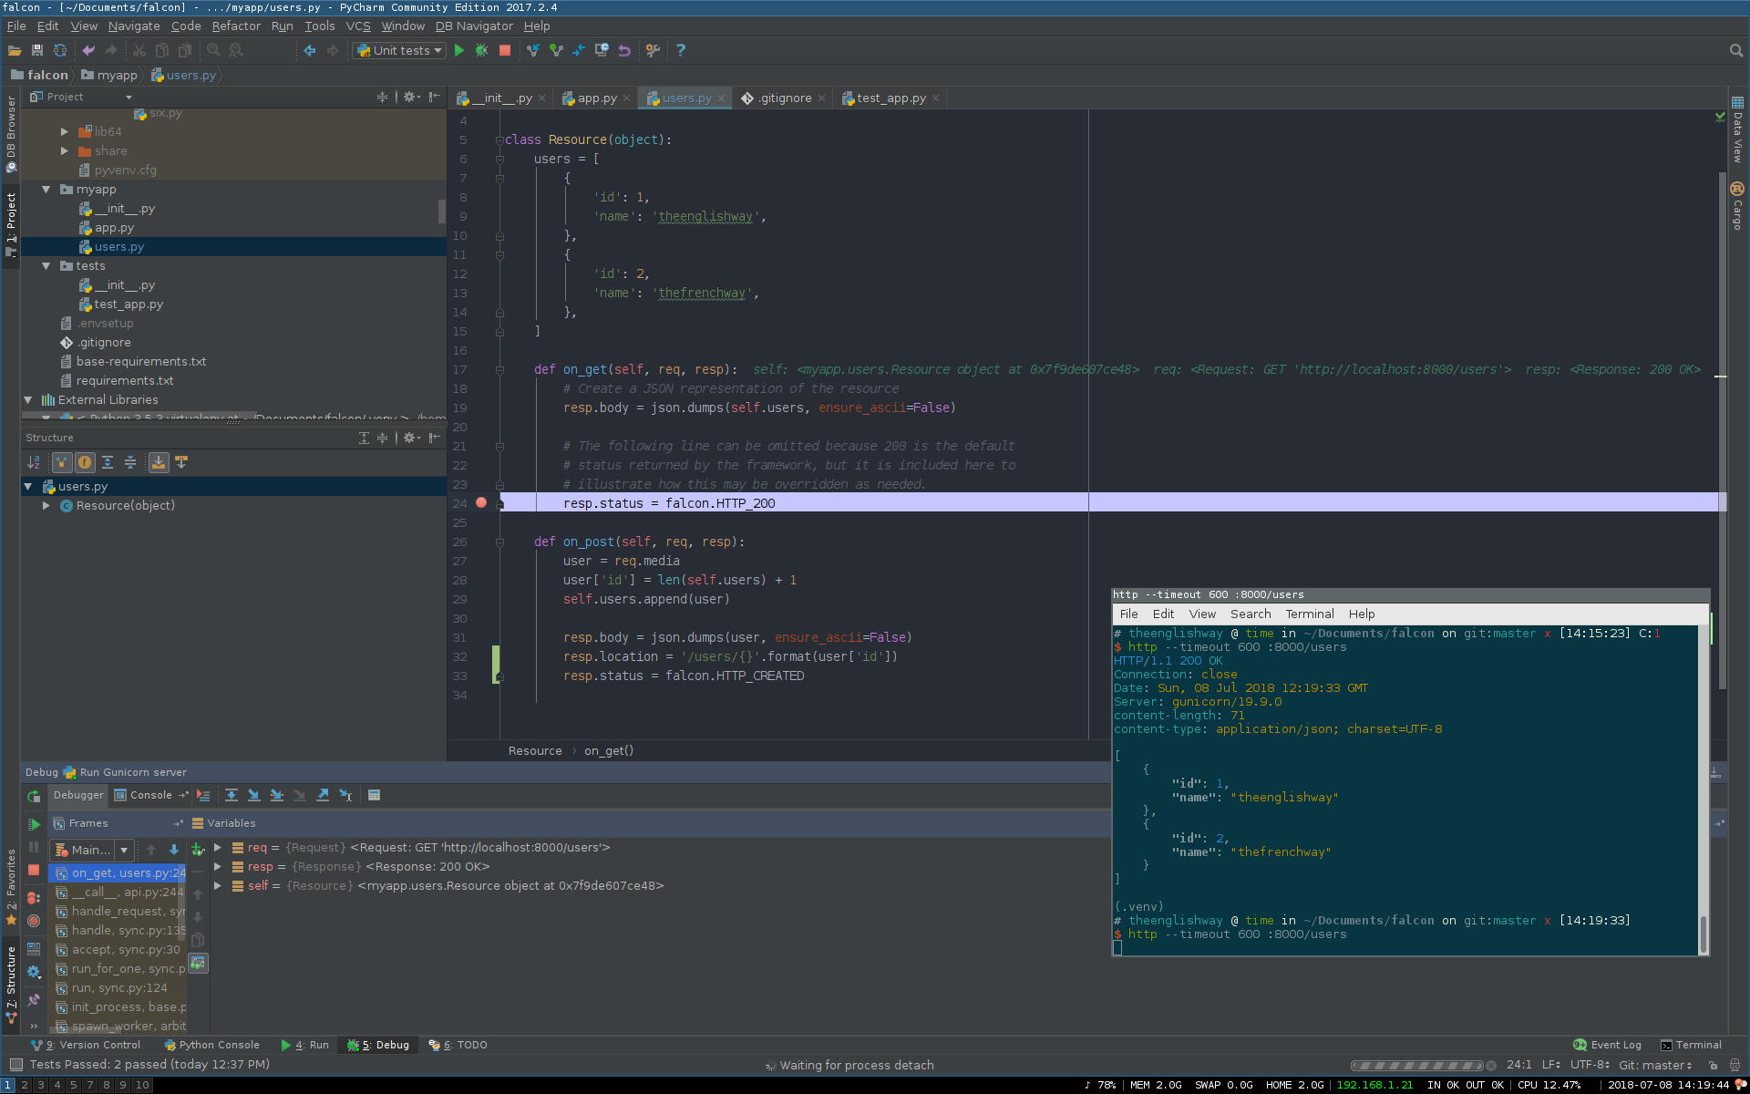The image size is (1750, 1094).
Task: Switch to the test_app.py editor tab
Action: [890, 98]
